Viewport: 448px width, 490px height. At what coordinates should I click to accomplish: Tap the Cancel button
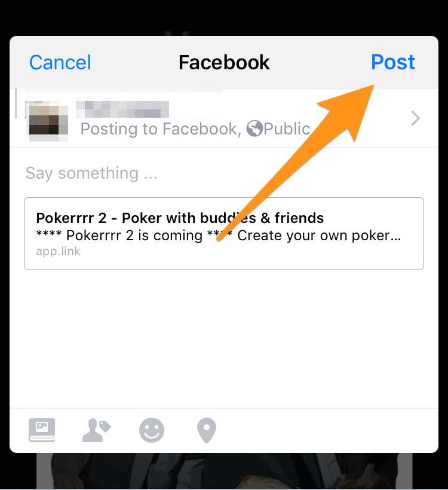coord(60,62)
